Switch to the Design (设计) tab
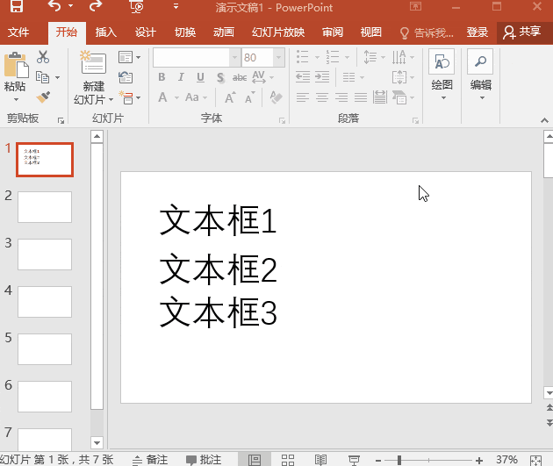The width and height of the screenshot is (553, 466). [x=146, y=32]
